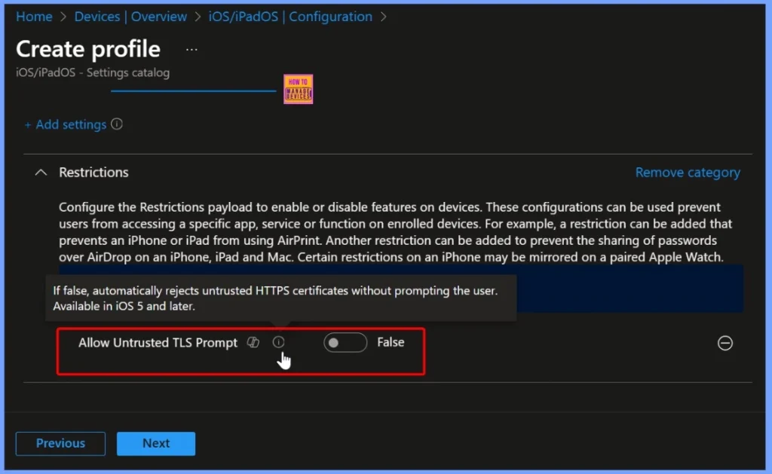
Task: Toggle Allow Untrusted TLS Prompt to True
Action: [345, 342]
